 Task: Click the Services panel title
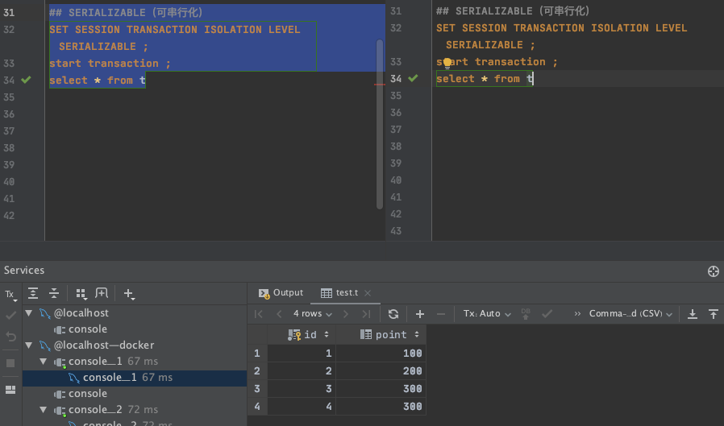click(x=24, y=270)
